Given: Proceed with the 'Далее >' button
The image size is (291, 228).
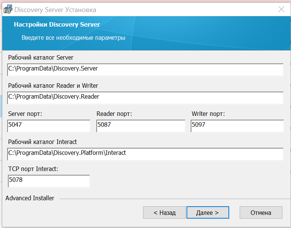Looking at the screenshot, I should click(x=207, y=213).
